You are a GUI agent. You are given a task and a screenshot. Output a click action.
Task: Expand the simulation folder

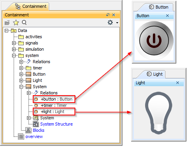tap(14, 49)
